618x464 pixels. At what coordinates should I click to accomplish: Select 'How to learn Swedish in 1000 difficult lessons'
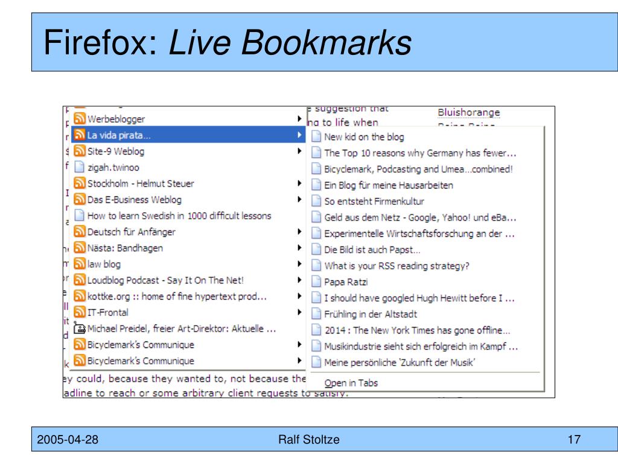(x=179, y=216)
